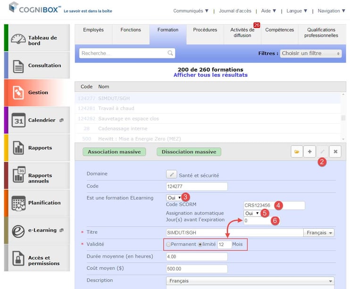Open the Calendrier calendar icon
350x289 pixels.
tap(18, 120)
